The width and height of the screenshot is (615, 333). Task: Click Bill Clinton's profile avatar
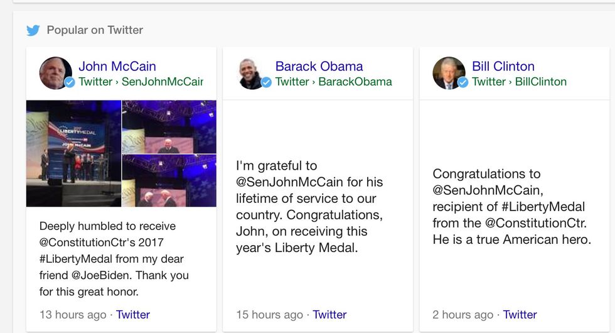point(449,72)
